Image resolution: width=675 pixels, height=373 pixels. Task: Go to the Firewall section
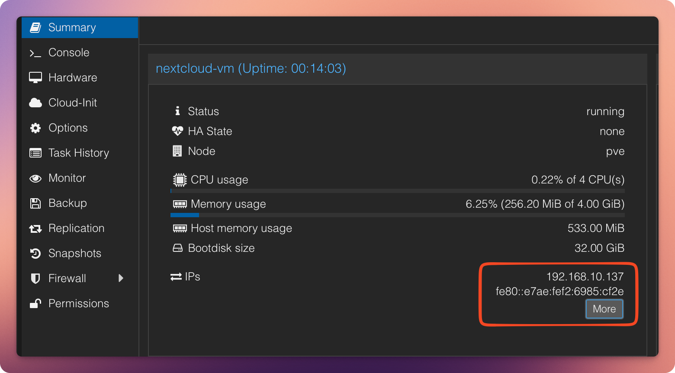tap(67, 279)
